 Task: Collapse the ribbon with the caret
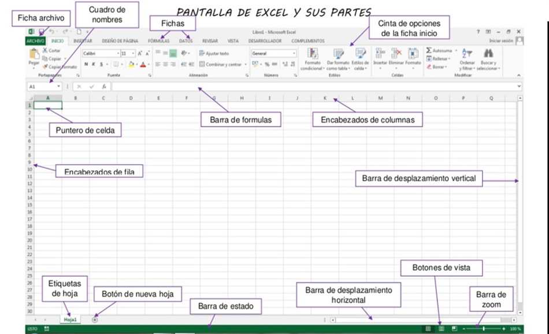point(519,75)
